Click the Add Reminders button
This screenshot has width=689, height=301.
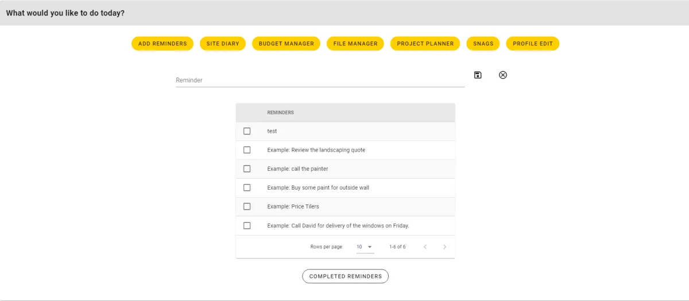[162, 44]
